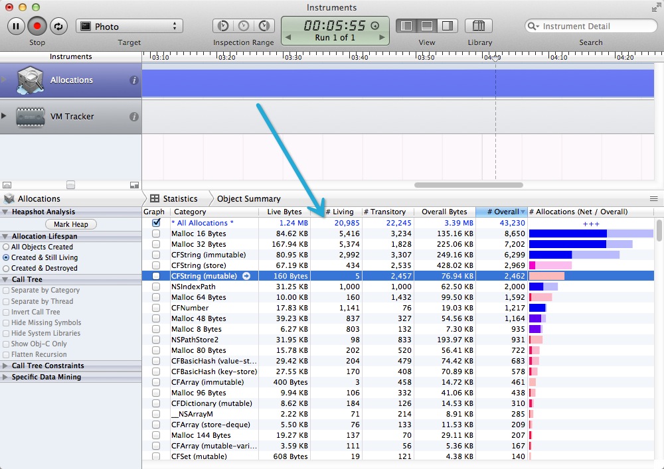The image size is (664, 469).
Task: Open VM Tracker info button
Action: 134,117
